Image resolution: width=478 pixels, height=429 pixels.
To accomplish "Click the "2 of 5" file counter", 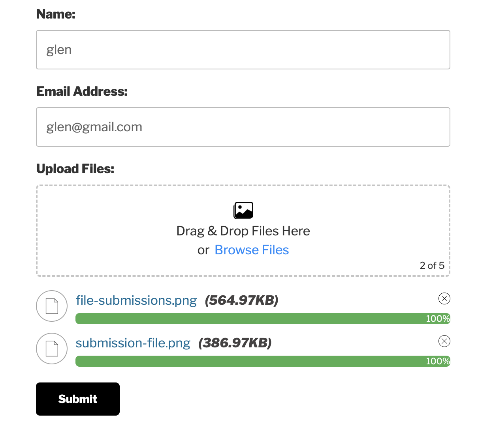I will click(x=432, y=265).
